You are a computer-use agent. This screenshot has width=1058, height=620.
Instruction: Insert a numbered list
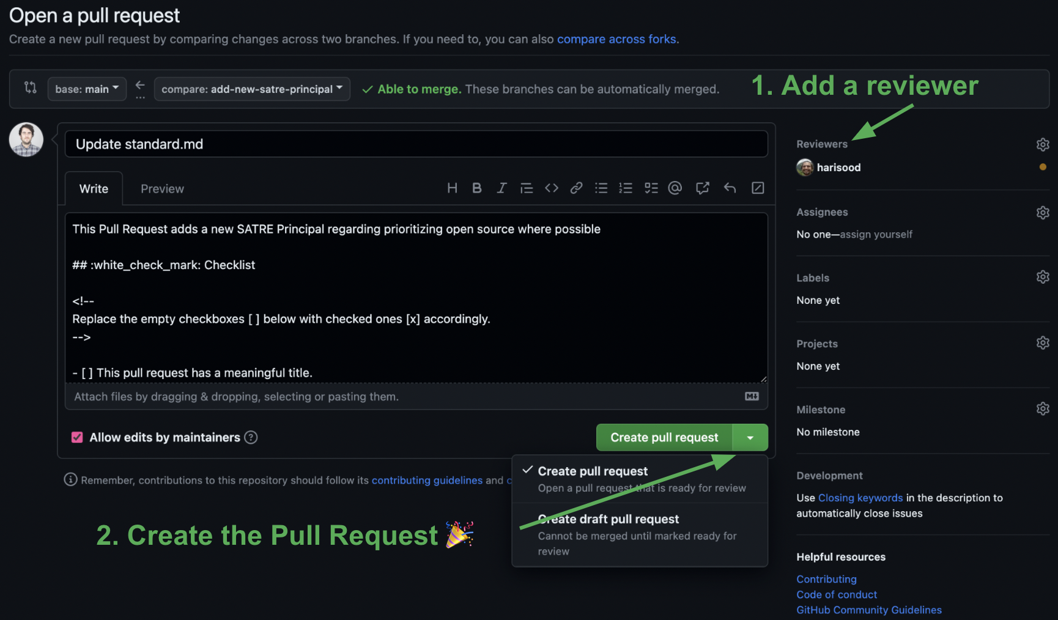(x=626, y=188)
